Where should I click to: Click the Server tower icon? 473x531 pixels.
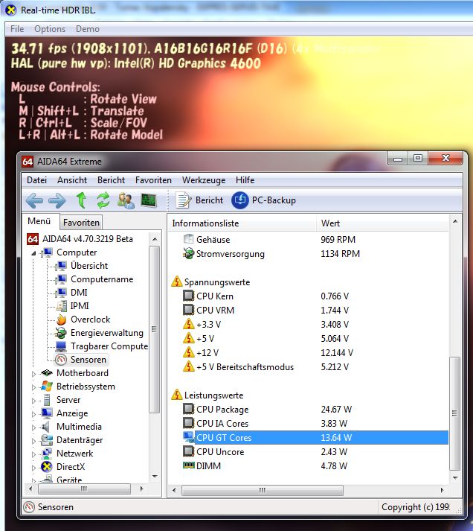[47, 400]
